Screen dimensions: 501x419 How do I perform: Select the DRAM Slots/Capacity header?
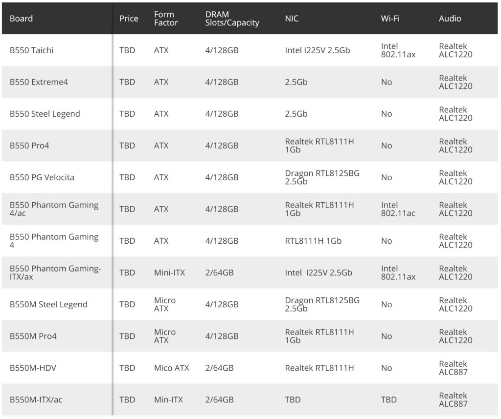coord(232,19)
